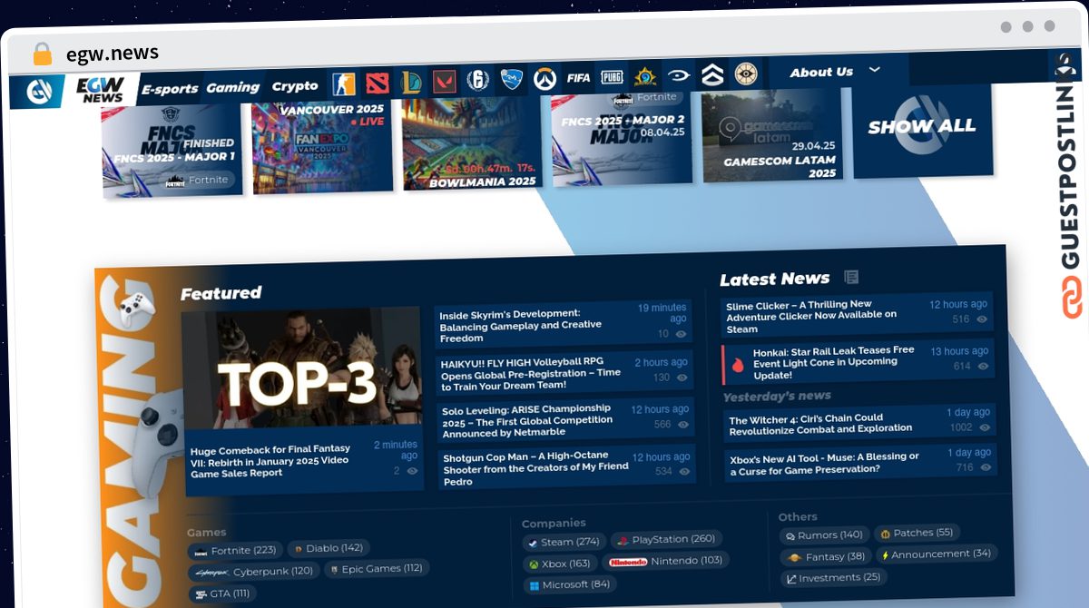Image resolution: width=1089 pixels, height=608 pixels.
Task: Click the FIFA logo icon
Action: [578, 78]
